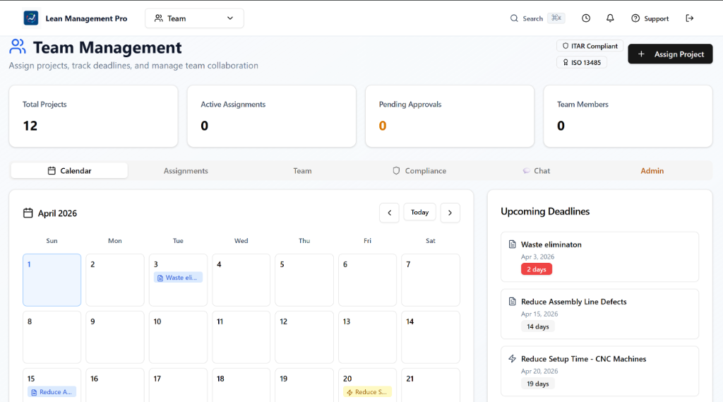This screenshot has width=723, height=402.
Task: Select April 9 calendar cell
Action: 115,337
